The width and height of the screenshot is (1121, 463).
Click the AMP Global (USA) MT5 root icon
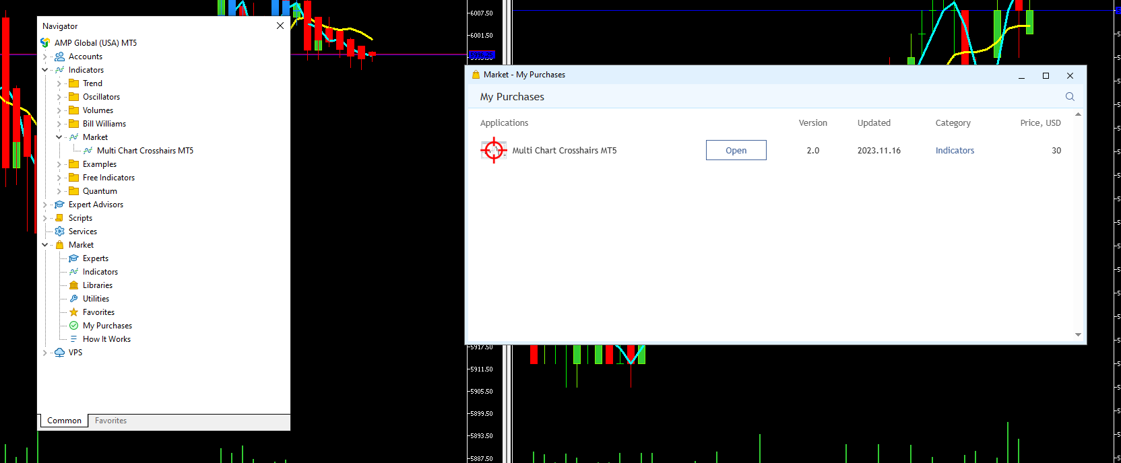tap(45, 42)
